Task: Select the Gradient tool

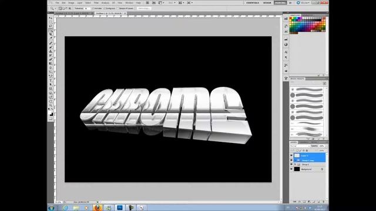Action: click(51, 64)
